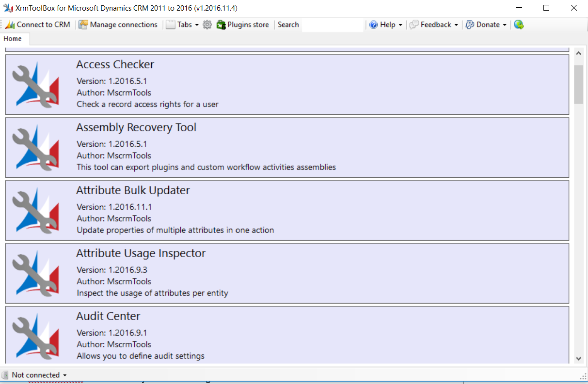Click 'Inspect the usage of attributes per entity'
The height and width of the screenshot is (384, 588).
(x=153, y=293)
